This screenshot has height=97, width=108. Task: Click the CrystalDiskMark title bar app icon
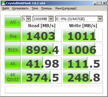tap(3, 3)
